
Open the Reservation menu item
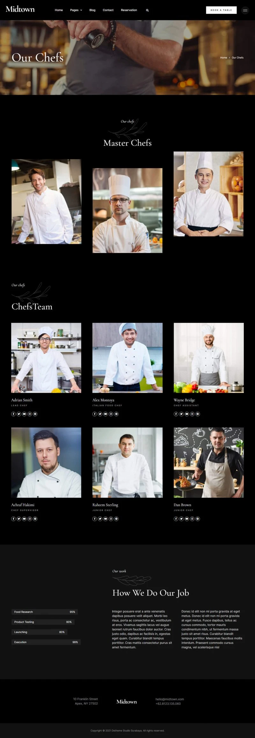(129, 10)
